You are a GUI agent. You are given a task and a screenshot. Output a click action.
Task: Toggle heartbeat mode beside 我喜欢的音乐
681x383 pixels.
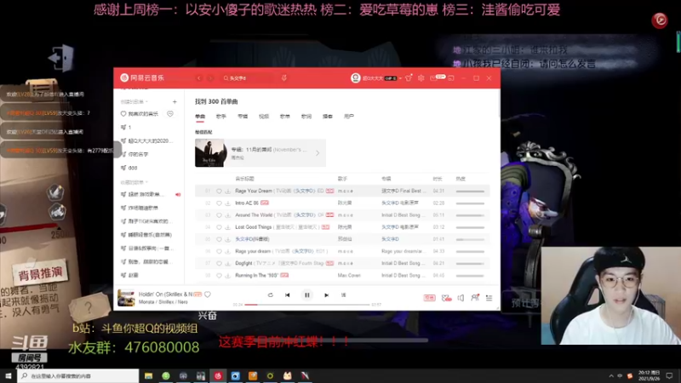point(170,114)
